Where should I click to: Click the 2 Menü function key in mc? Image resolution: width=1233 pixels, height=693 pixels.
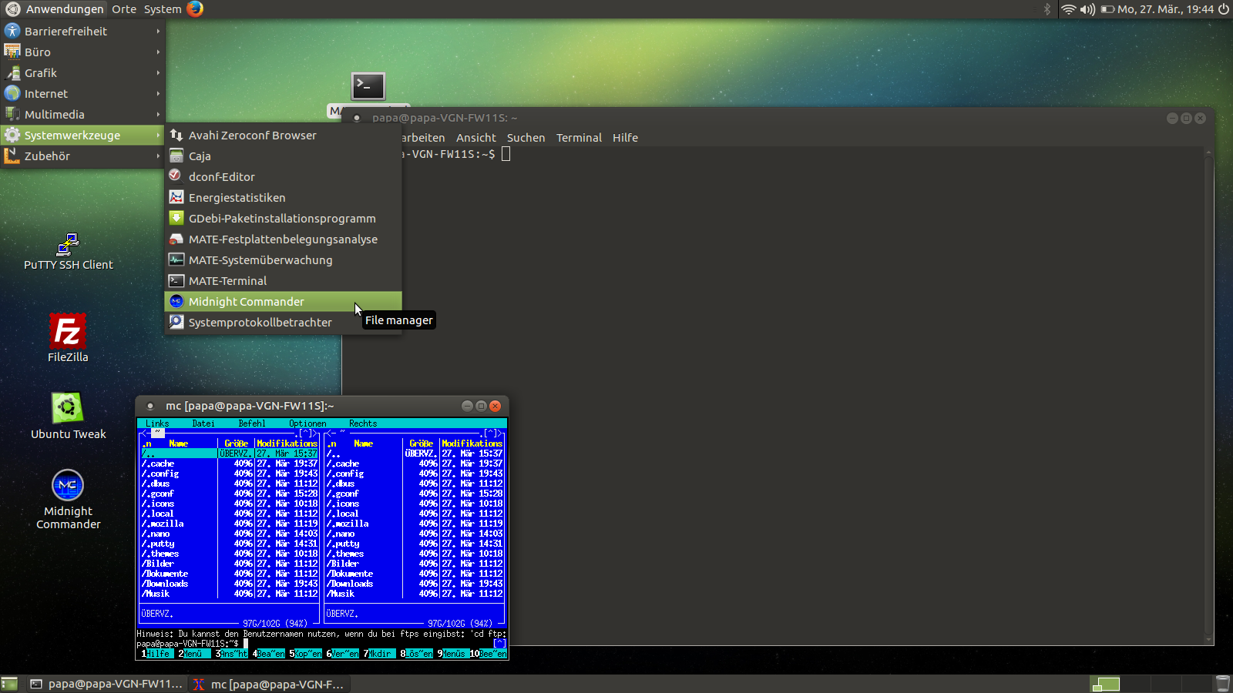point(194,654)
